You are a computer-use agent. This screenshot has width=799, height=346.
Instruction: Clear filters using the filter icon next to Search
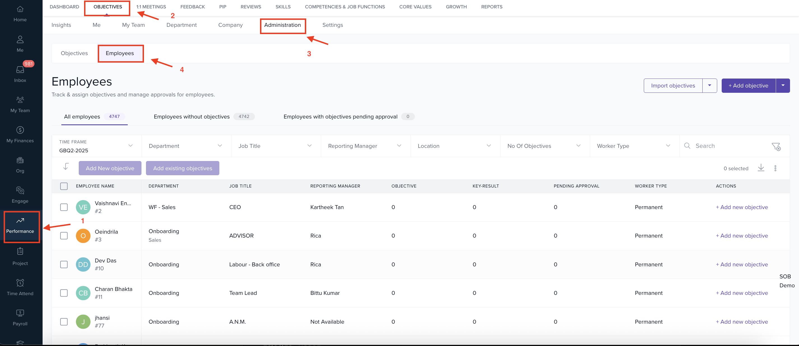[777, 146]
